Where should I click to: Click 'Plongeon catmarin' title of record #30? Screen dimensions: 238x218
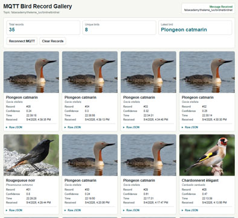[80, 180]
